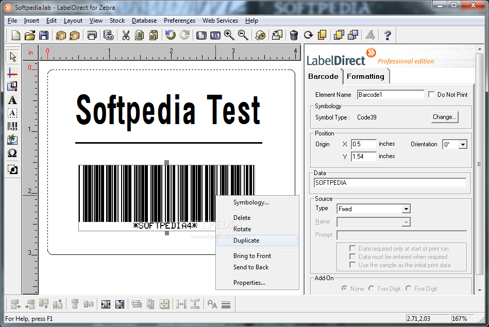Click the 167% zoom value in status bar
Viewport: 489px width, 327px height.
point(460,319)
